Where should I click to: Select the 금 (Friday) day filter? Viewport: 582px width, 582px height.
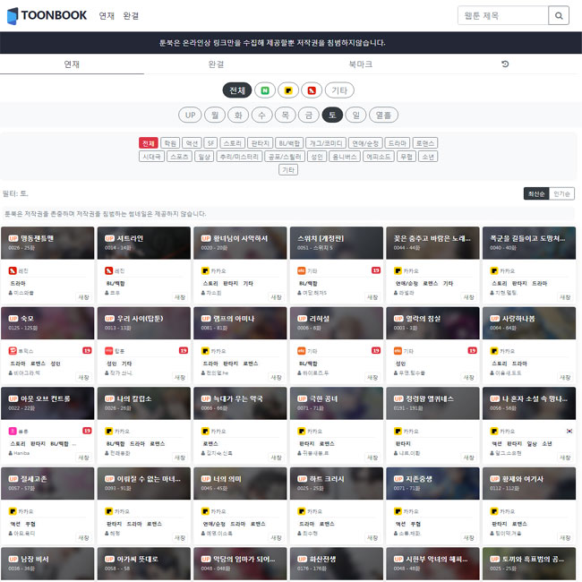tap(308, 116)
